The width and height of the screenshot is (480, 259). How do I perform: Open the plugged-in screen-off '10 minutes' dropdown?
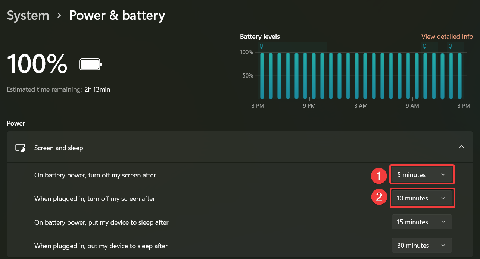click(x=422, y=198)
